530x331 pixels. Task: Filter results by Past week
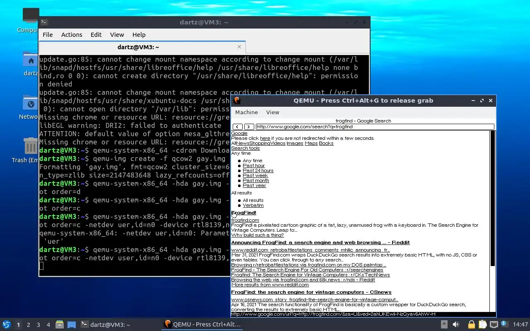pos(255,175)
